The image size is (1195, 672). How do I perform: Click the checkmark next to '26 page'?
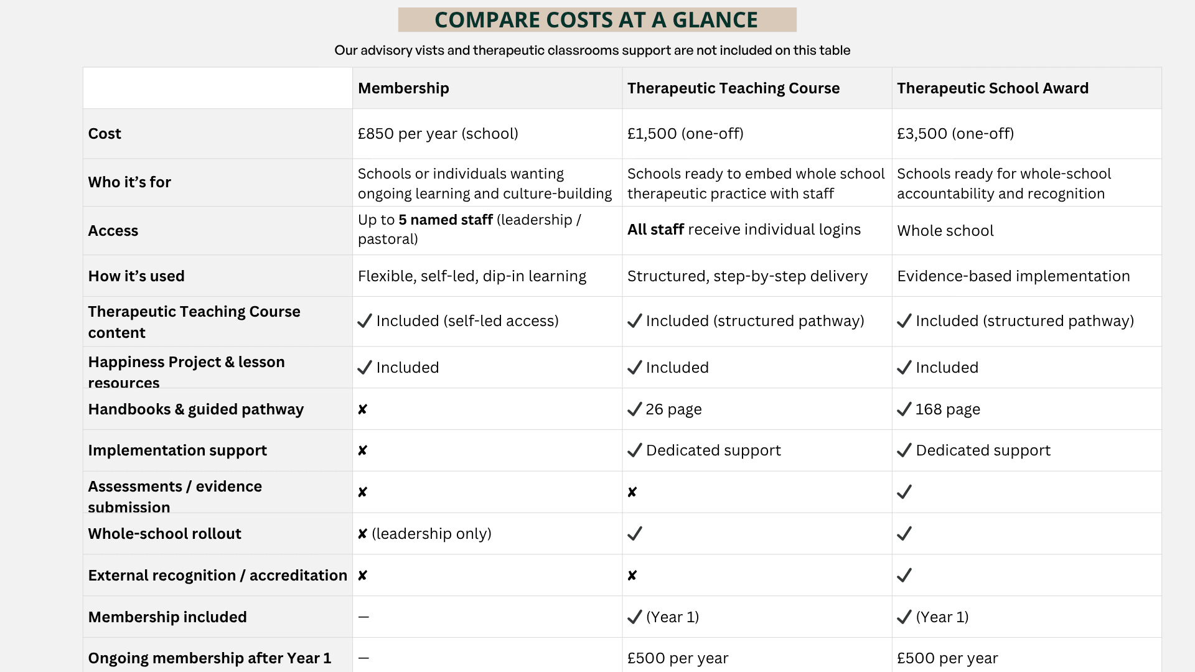tap(634, 409)
